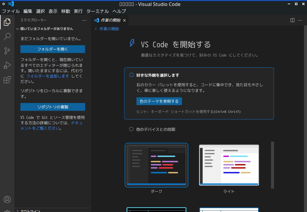
Task: Open the ターミナル menu
Action: tap(97, 11)
